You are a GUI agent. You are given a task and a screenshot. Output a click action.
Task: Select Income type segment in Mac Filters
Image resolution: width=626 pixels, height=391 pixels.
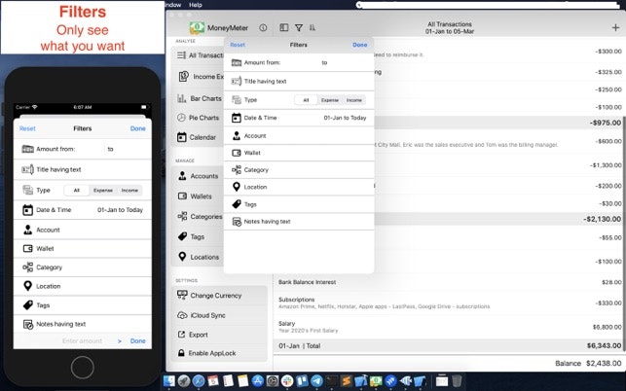click(353, 100)
